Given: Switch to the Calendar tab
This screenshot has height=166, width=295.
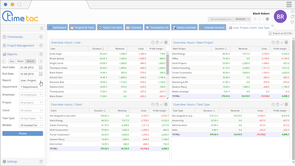Looking at the screenshot, I should (134, 27).
